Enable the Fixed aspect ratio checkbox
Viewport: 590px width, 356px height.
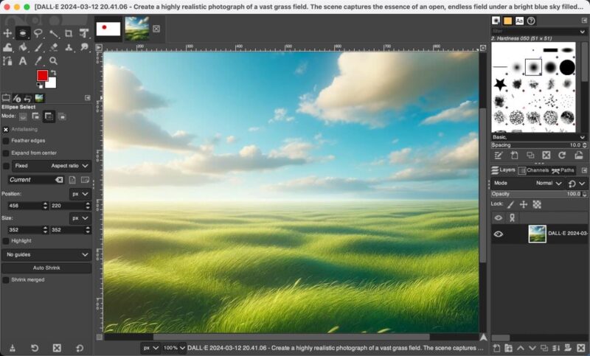point(6,166)
